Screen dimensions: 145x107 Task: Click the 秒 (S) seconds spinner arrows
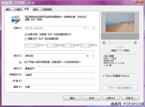(x=89, y=45)
